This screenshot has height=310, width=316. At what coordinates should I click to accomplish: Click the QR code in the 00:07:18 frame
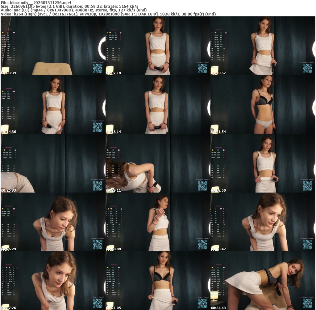202,68
